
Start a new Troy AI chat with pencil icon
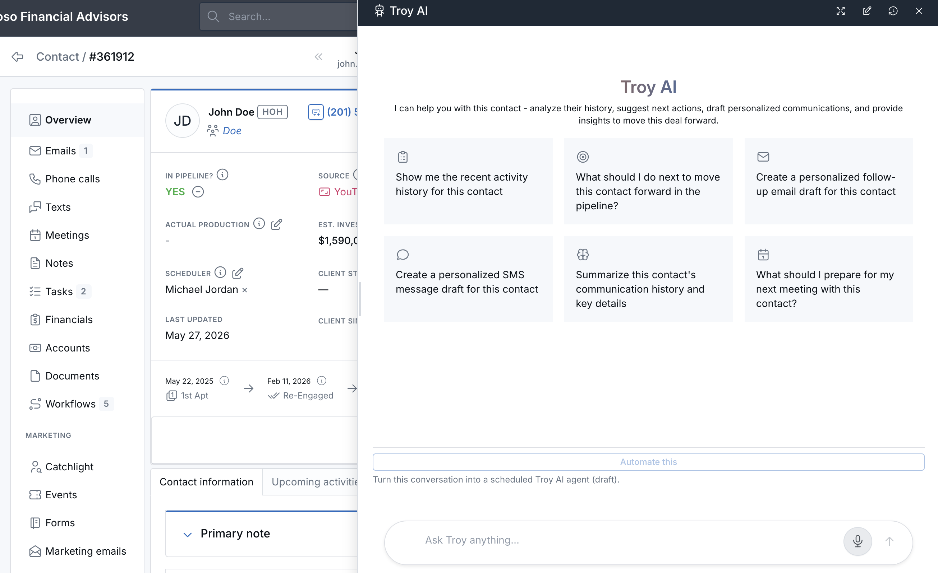[866, 11]
